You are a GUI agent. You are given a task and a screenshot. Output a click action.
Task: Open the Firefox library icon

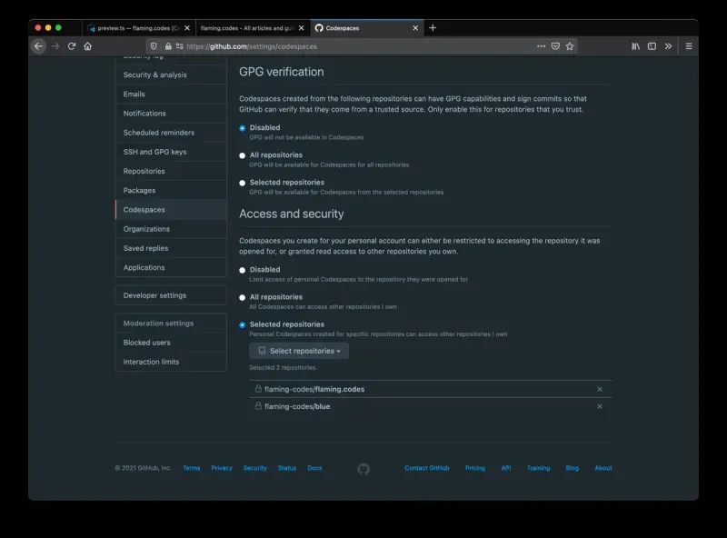point(635,46)
